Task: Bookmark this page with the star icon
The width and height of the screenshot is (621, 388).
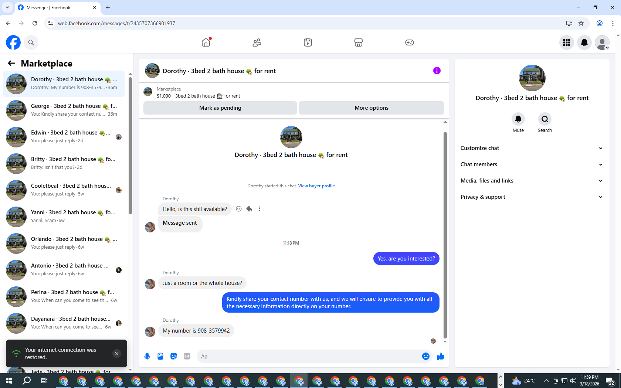Action: click(x=581, y=23)
